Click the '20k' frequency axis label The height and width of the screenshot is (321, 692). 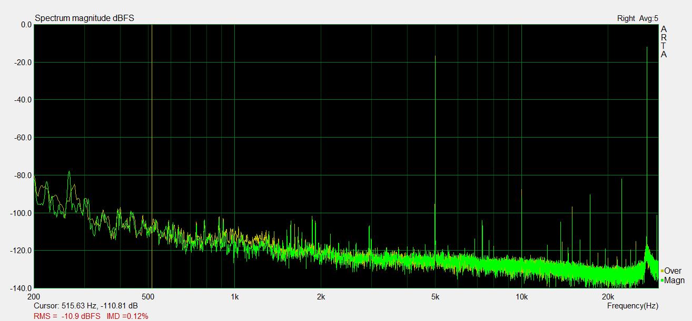608,297
